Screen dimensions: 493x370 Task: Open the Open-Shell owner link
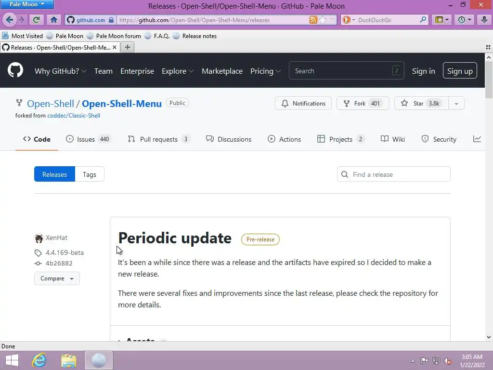click(50, 104)
